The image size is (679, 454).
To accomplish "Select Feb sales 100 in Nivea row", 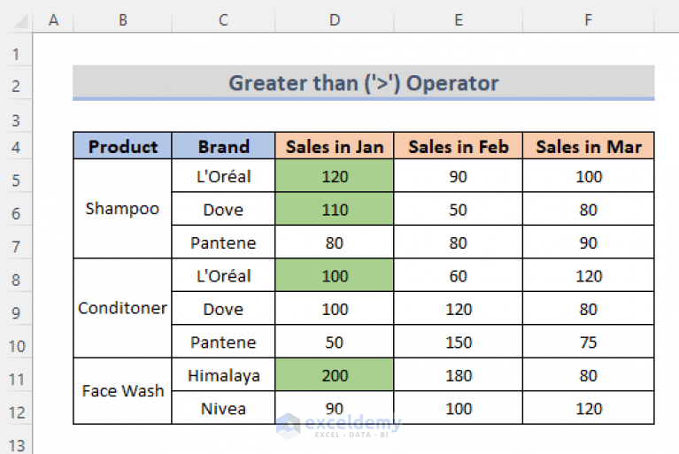I will (459, 408).
